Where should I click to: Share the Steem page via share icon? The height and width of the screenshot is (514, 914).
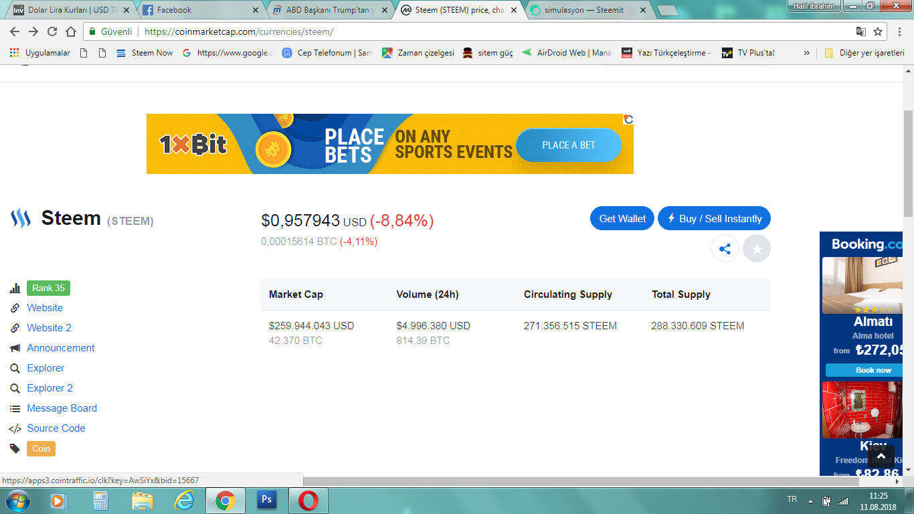[x=725, y=249]
